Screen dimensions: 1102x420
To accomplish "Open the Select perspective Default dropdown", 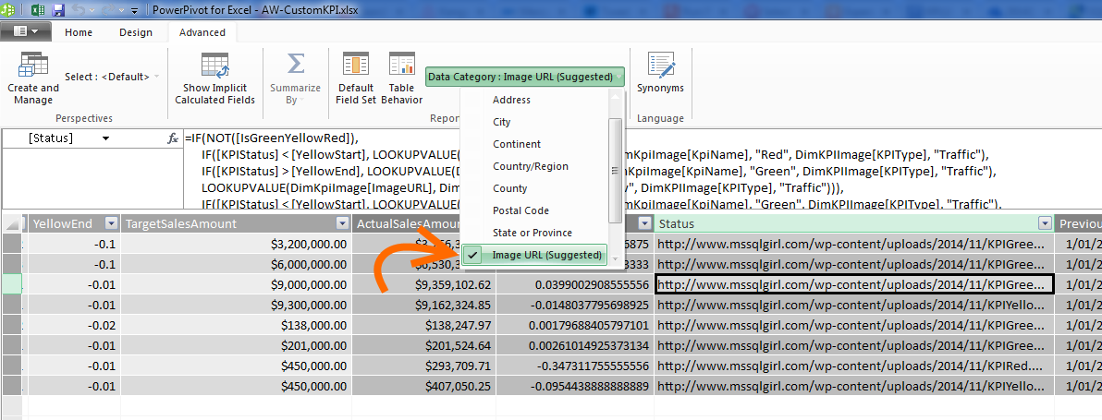I will click(112, 77).
